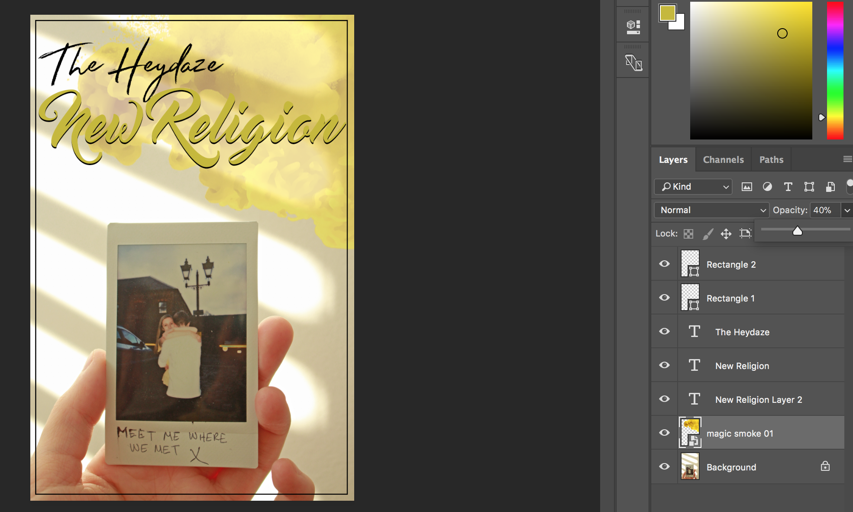
Task: Lock transparent pixels icon
Action: point(688,234)
